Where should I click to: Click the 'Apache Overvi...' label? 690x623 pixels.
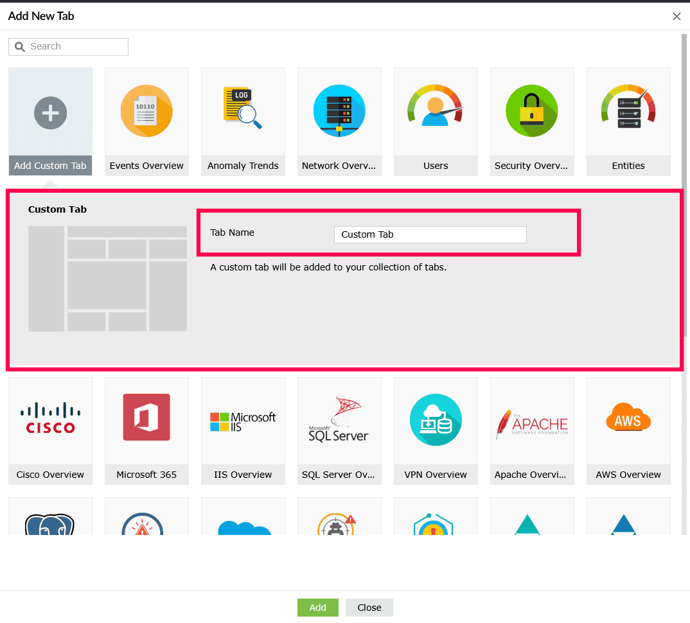click(530, 475)
